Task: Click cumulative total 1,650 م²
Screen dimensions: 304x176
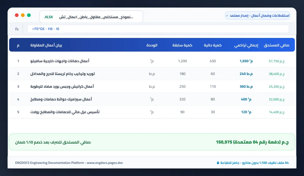Action: [x=246, y=61]
